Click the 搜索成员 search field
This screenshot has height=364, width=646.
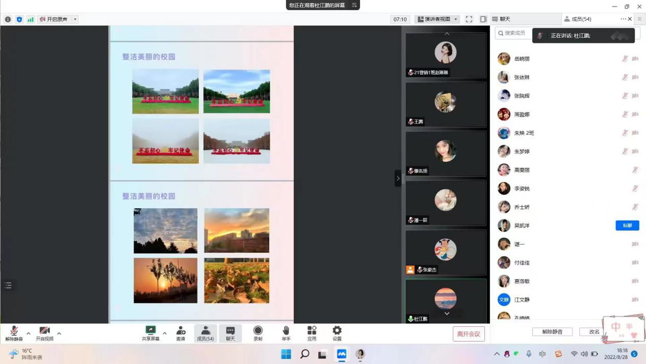pos(515,33)
